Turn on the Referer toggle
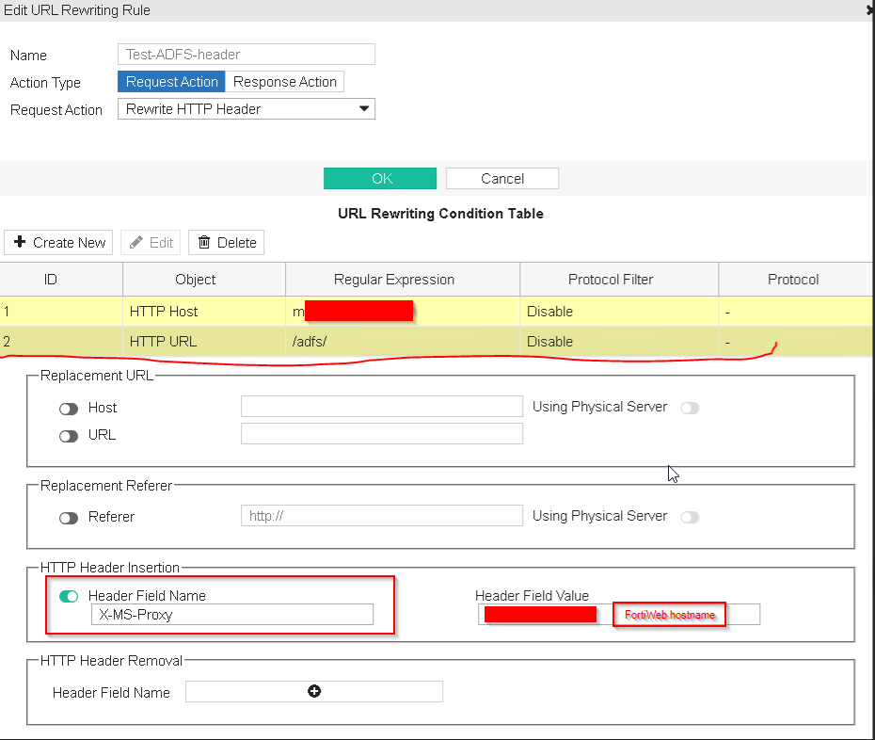This screenshot has width=875, height=740. click(69, 518)
